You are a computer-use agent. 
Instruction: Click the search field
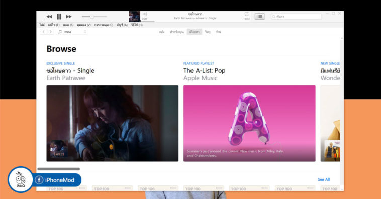(296, 16)
